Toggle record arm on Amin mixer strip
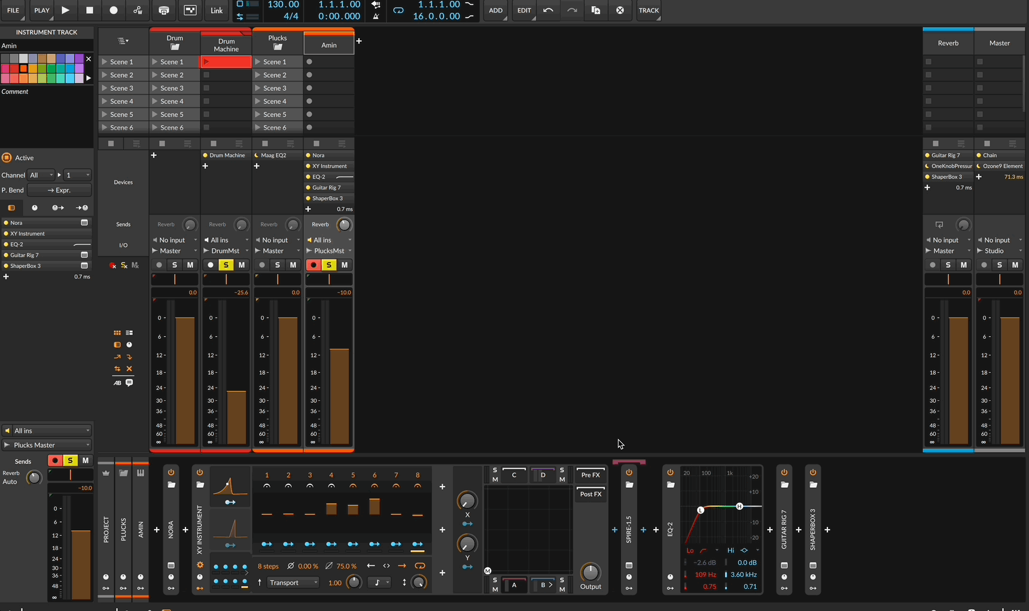1029x611 pixels. click(x=313, y=265)
